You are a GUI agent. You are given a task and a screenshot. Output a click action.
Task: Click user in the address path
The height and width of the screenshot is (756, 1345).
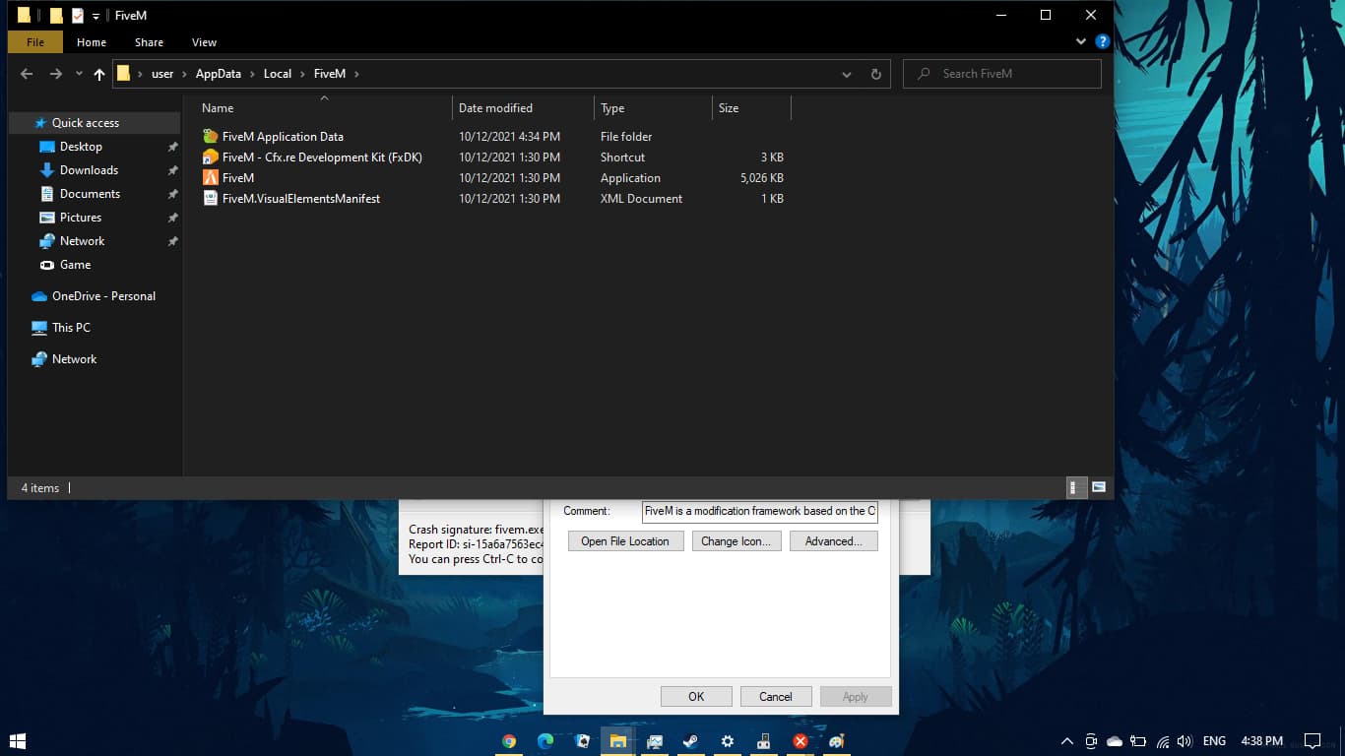point(162,74)
